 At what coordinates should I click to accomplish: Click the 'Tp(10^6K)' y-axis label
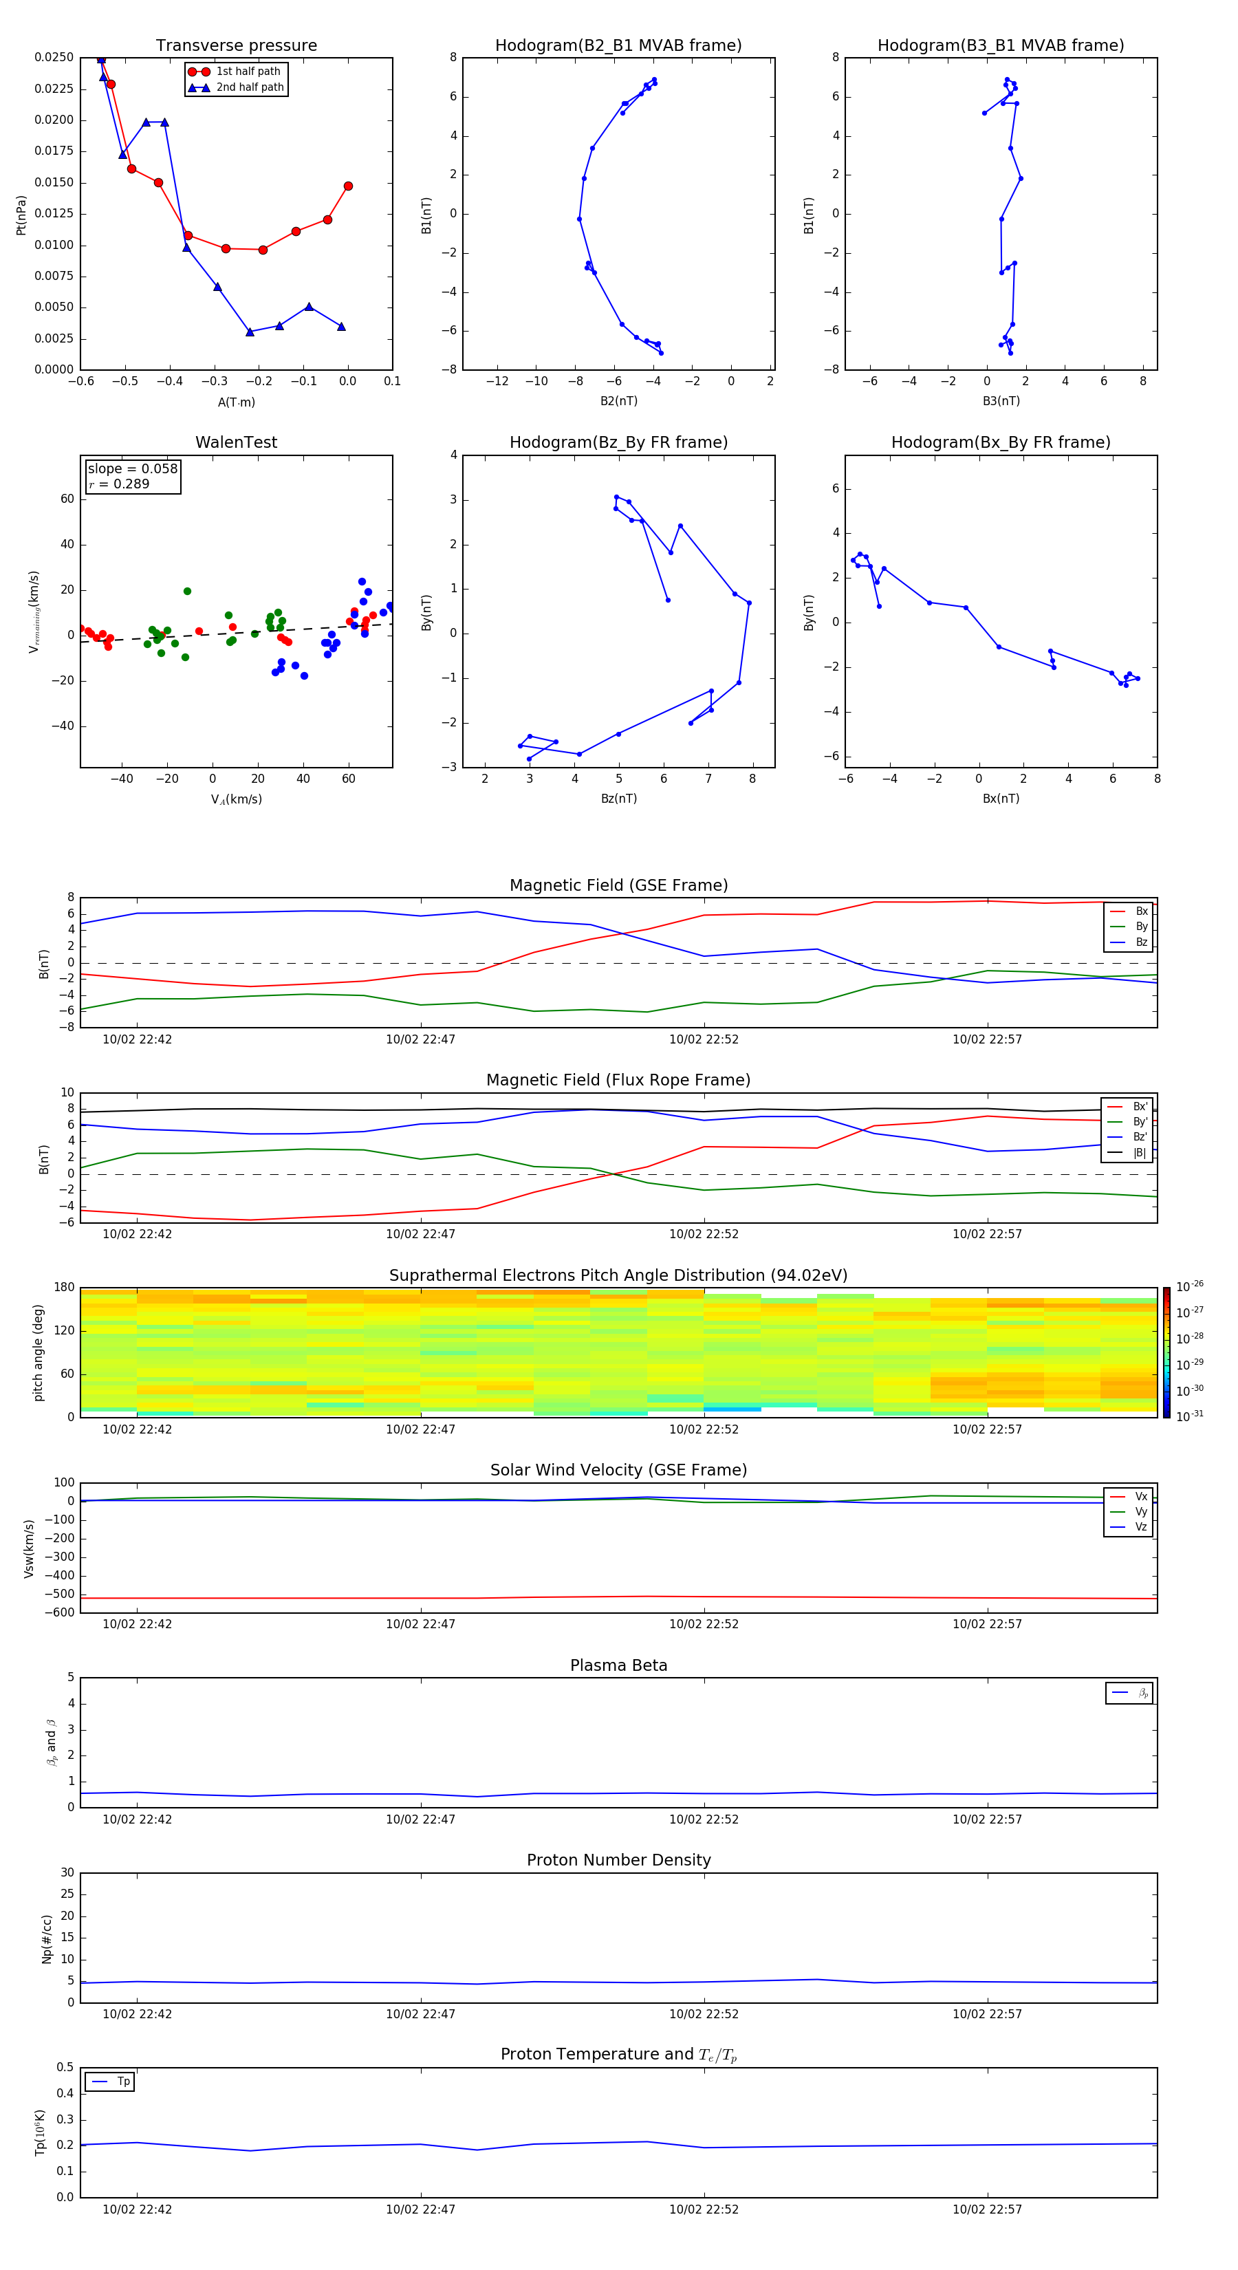[x=39, y=2132]
